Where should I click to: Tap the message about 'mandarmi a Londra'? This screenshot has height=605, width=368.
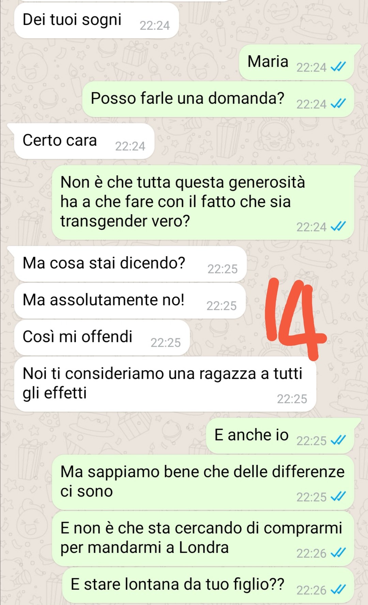(203, 538)
